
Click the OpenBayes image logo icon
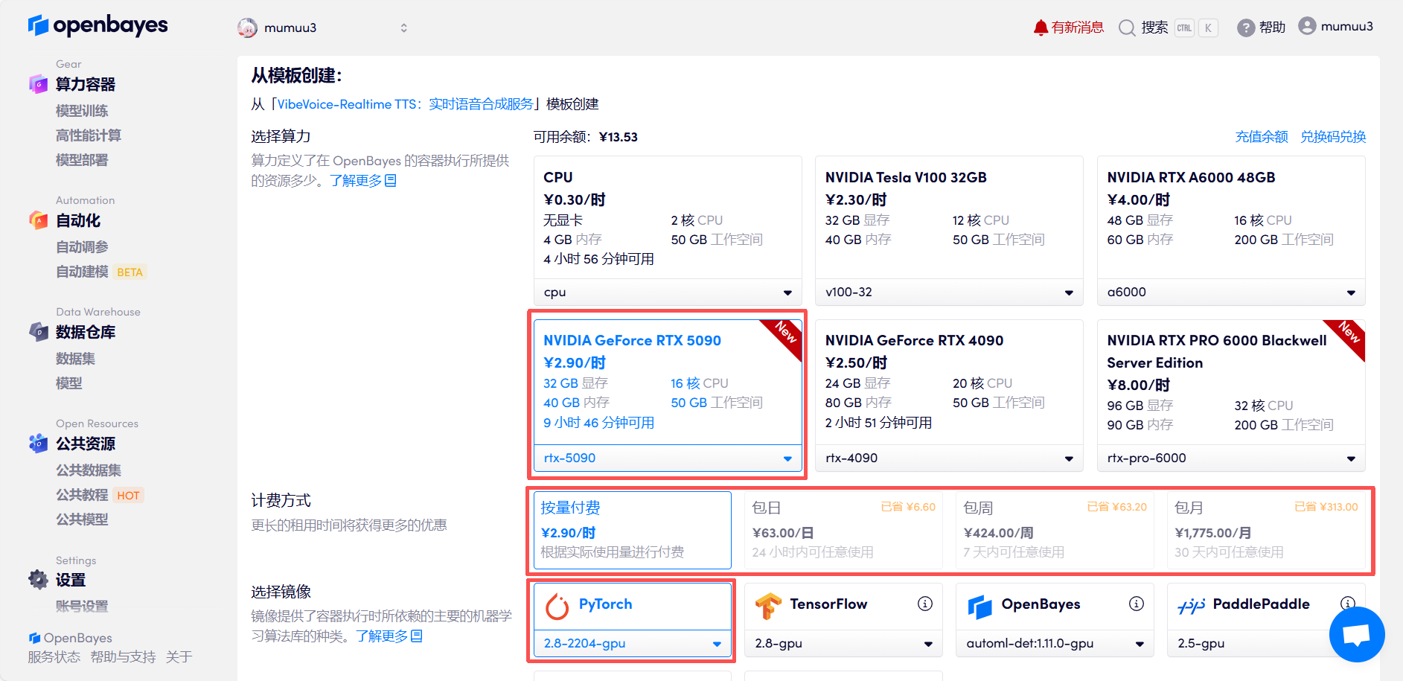point(979,607)
